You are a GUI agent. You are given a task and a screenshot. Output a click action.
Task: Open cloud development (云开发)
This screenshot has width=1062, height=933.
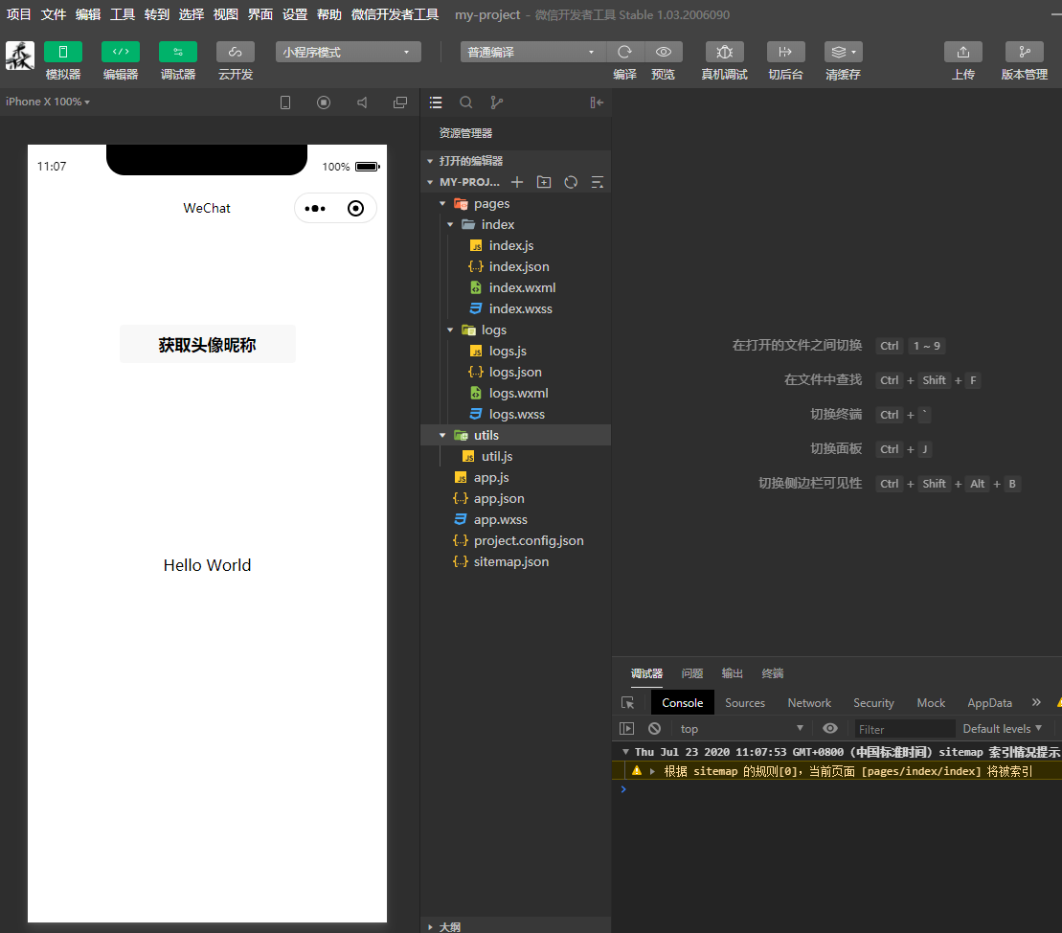pyautogui.click(x=236, y=52)
